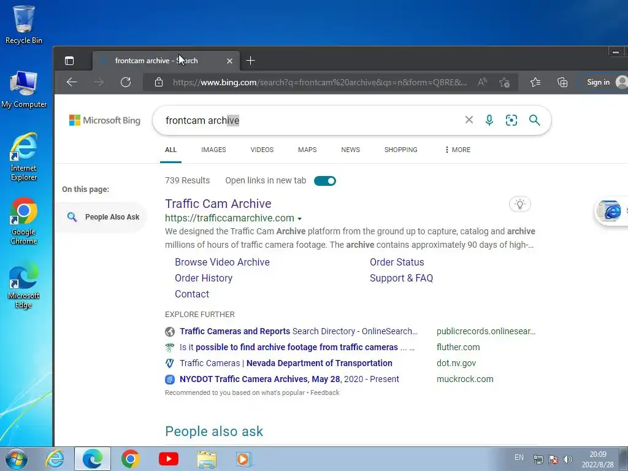Open visual search camera icon

pos(511,120)
